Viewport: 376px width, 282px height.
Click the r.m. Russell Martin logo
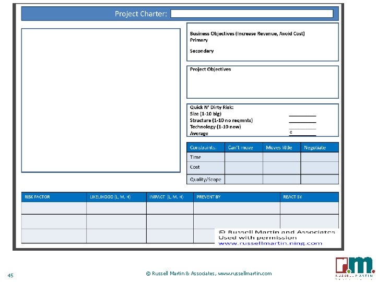click(x=355, y=268)
